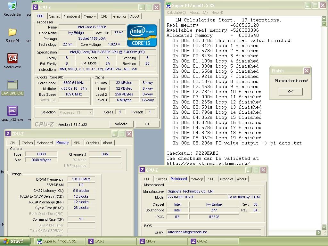Activate the first CPU-Z taskbar button
This screenshot has height=246, width=328.
point(111,242)
